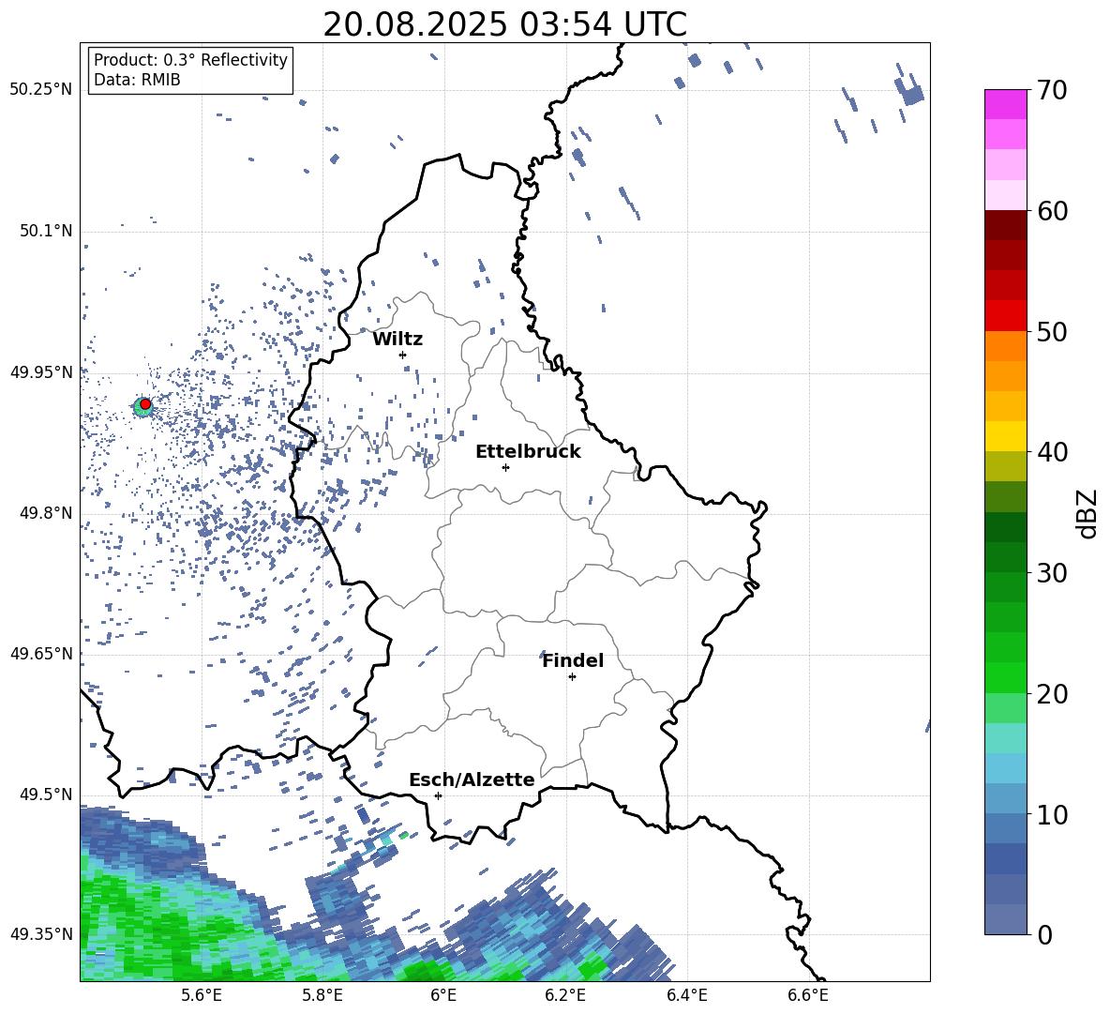Click the light blue colorbar segment above 10
Image resolution: width=1110 pixels, height=1014 pixels.
(x=1005, y=799)
